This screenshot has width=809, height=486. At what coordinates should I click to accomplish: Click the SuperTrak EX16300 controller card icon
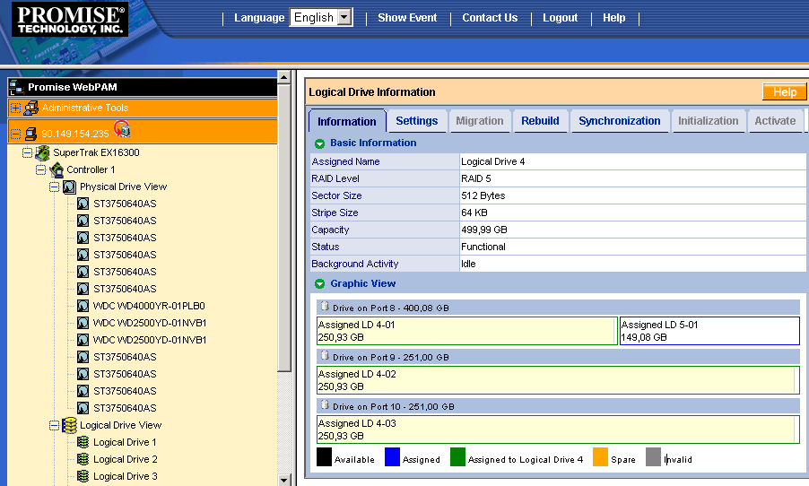point(42,153)
